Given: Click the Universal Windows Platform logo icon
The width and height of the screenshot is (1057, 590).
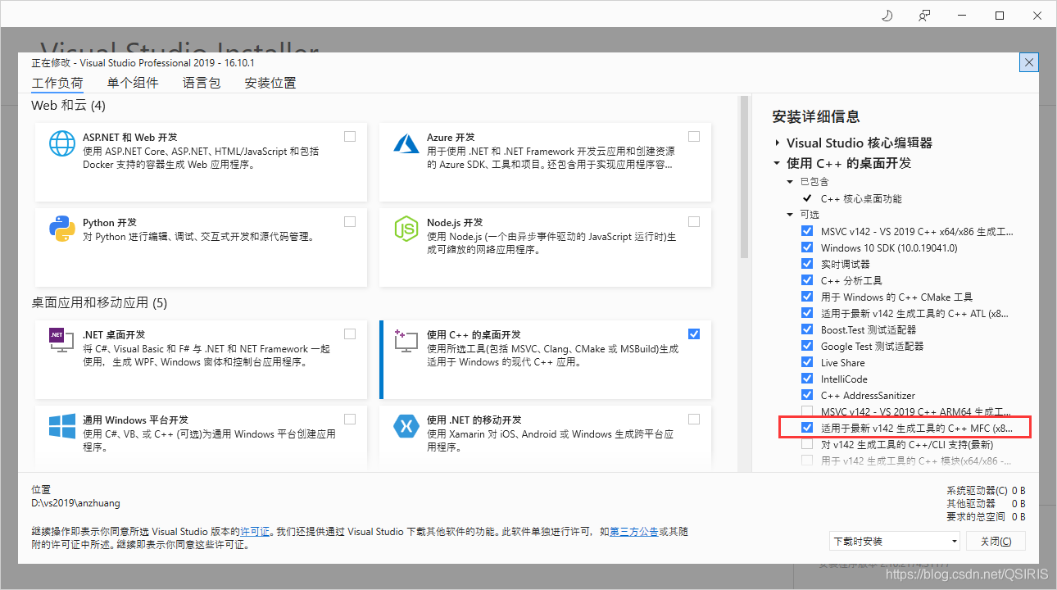Looking at the screenshot, I should (x=62, y=426).
